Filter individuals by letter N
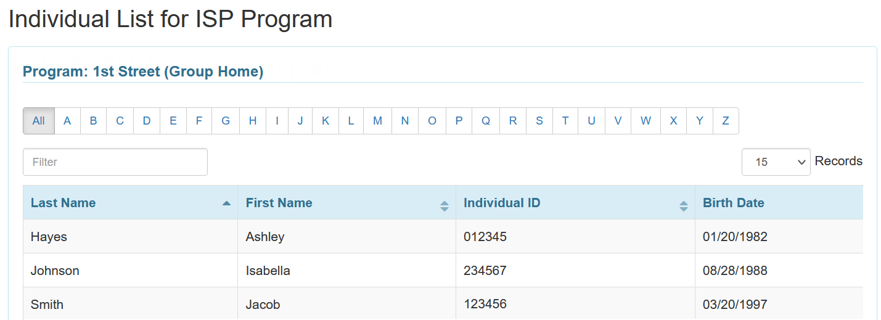The height and width of the screenshot is (320, 881). tap(405, 121)
